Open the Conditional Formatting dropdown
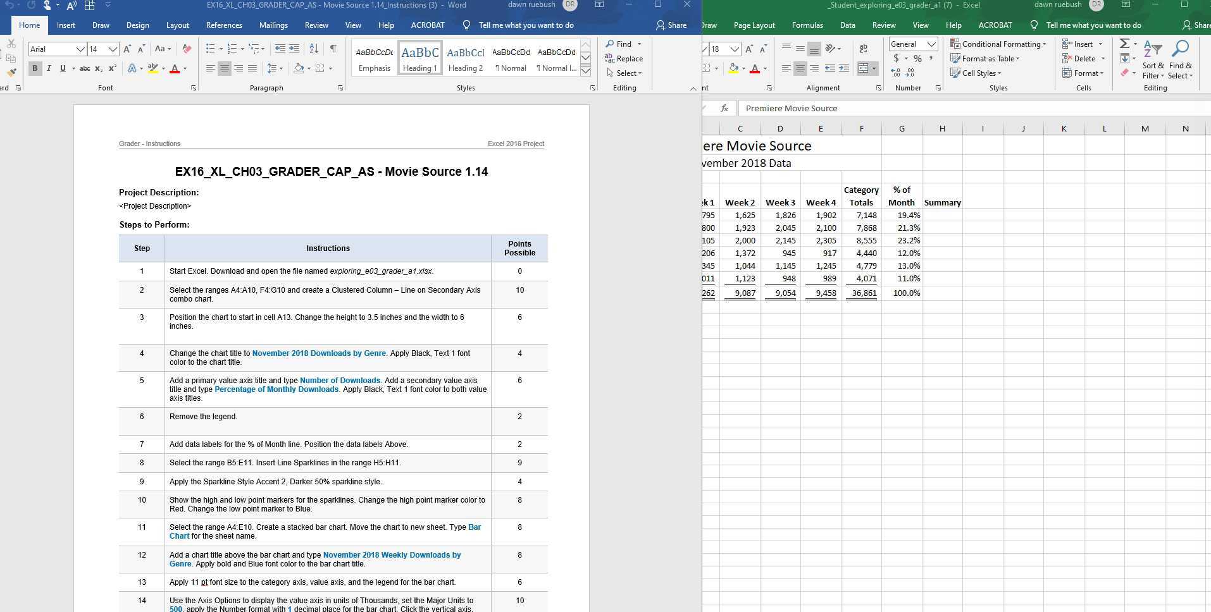 tap(998, 44)
